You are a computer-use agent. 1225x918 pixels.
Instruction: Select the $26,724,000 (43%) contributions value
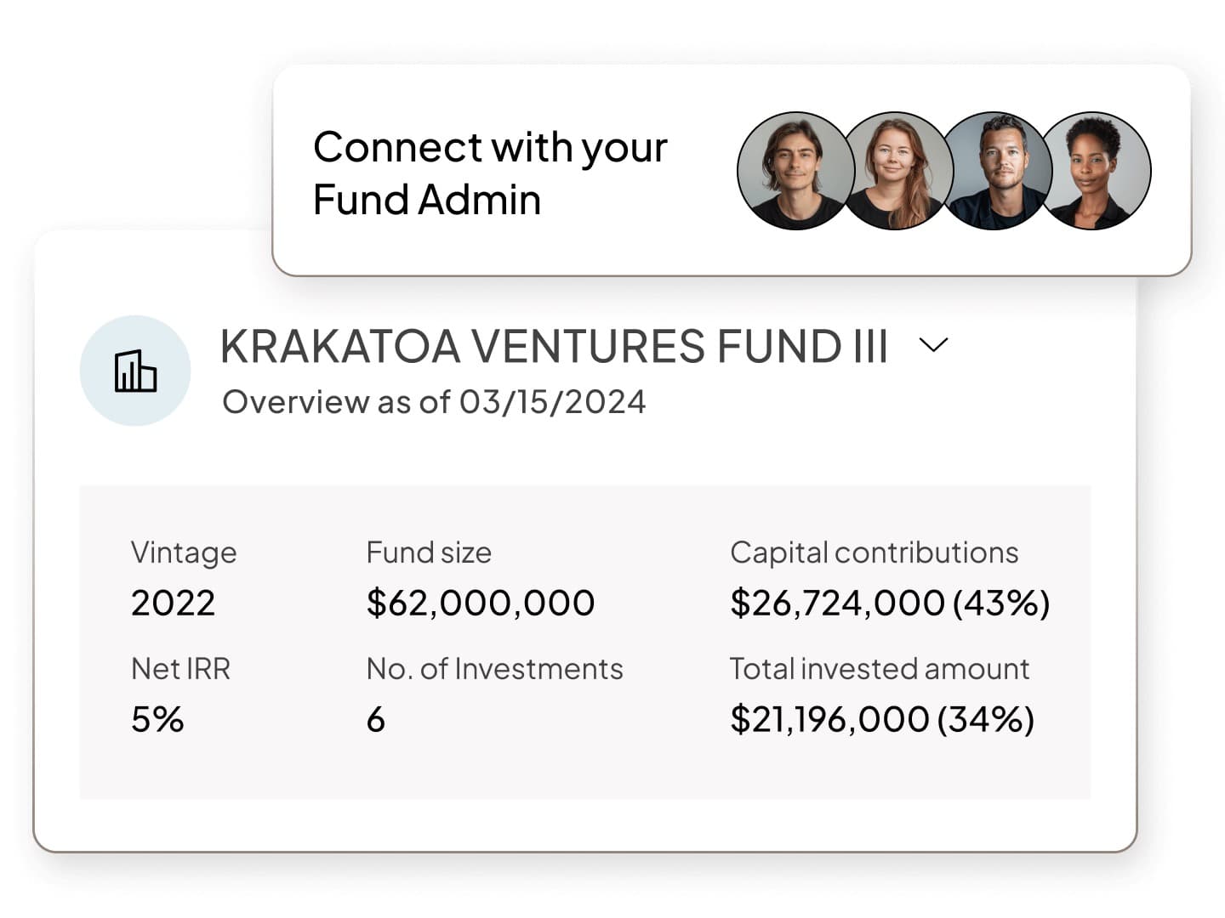pyautogui.click(x=890, y=603)
